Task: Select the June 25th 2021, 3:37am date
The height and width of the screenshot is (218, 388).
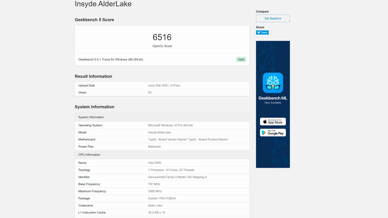Action: pyautogui.click(x=164, y=86)
